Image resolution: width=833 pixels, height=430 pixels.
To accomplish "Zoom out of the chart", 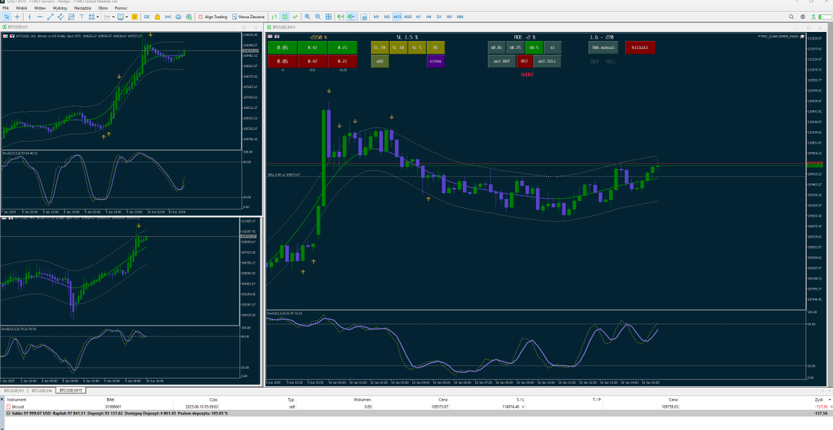I will (318, 16).
